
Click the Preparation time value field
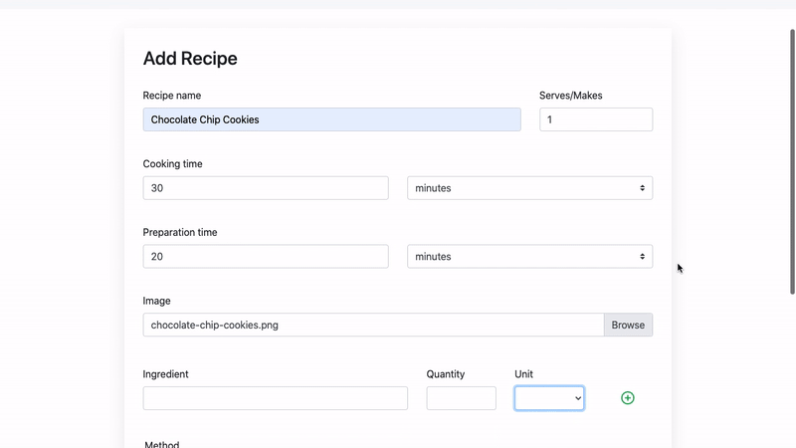click(266, 257)
